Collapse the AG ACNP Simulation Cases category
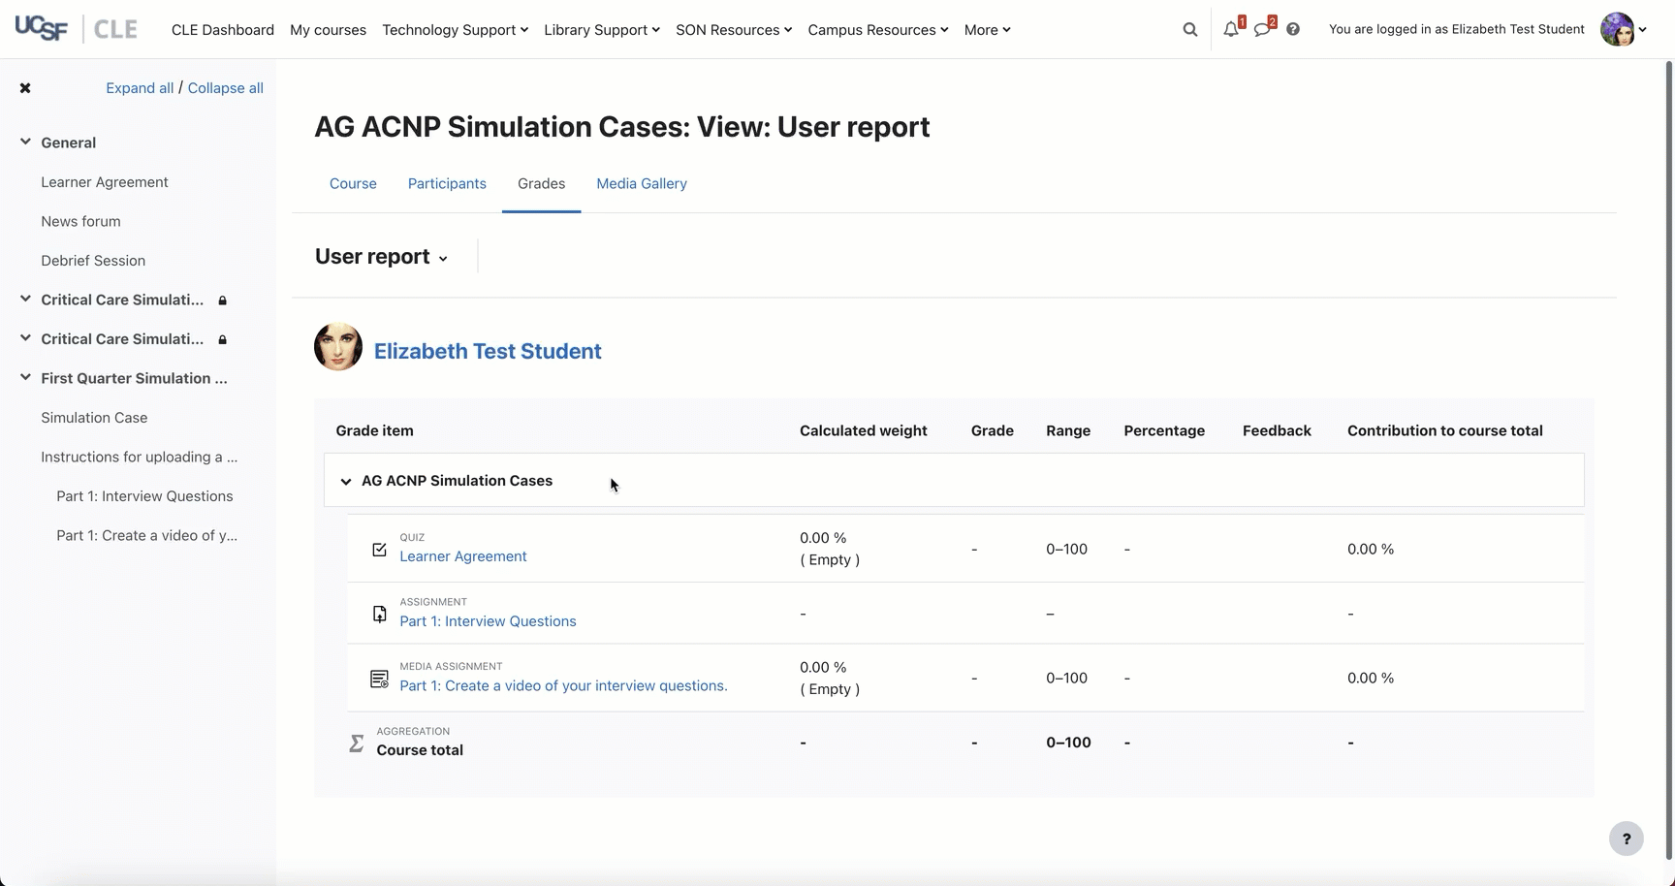The height and width of the screenshot is (886, 1675). click(346, 481)
